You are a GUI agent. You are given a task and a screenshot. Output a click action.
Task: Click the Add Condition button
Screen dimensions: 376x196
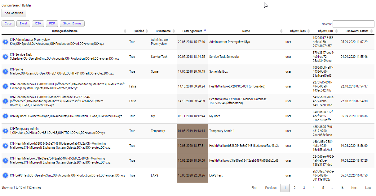[x=14, y=13]
